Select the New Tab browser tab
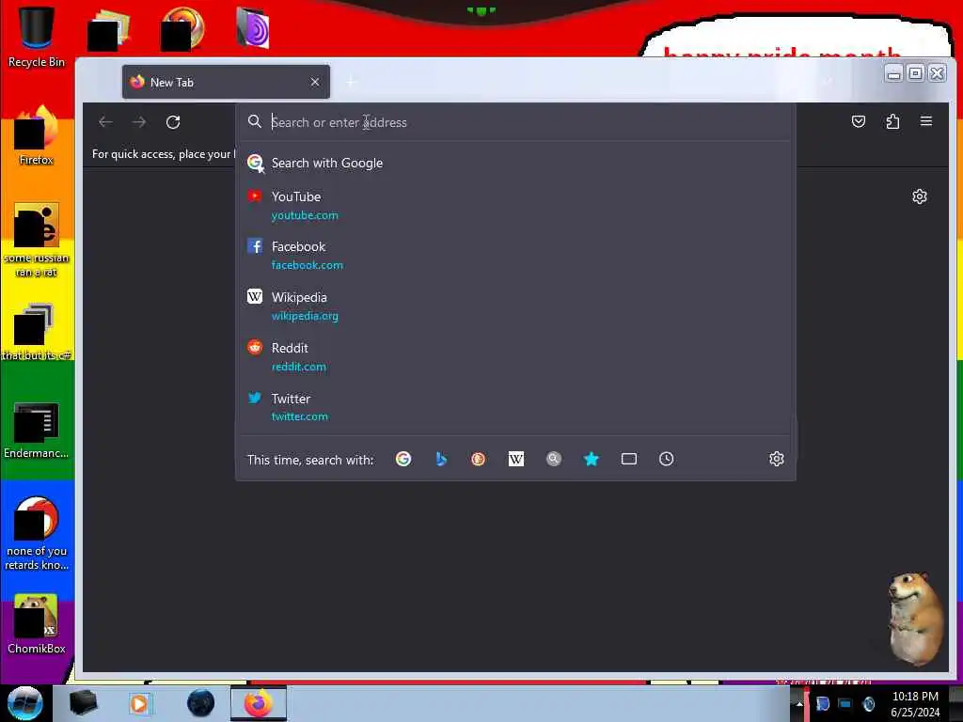 [x=226, y=83]
